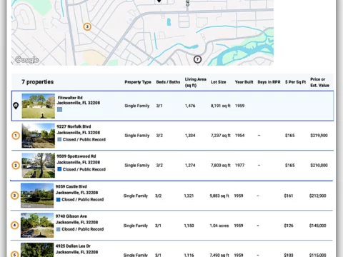Click the 1977 year built value

coord(239,165)
